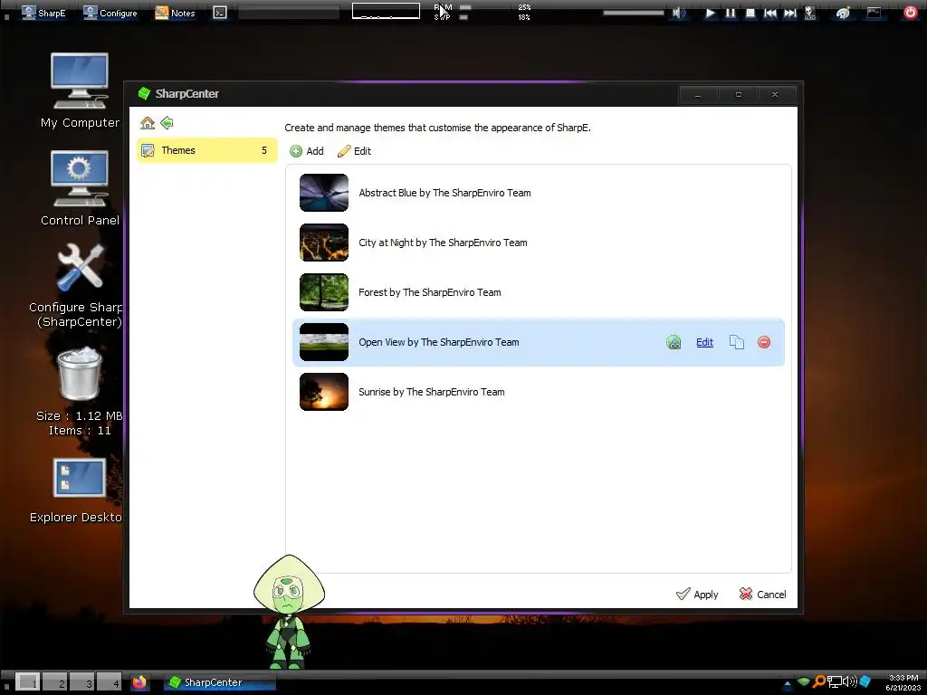This screenshot has height=695, width=927.
Task: Click Apply to save theme changes
Action: [x=697, y=595]
